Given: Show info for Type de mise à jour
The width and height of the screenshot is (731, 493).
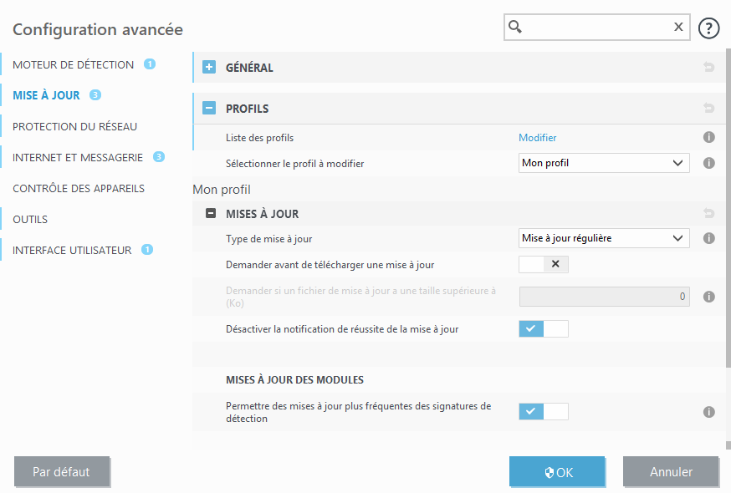Looking at the screenshot, I should point(709,238).
